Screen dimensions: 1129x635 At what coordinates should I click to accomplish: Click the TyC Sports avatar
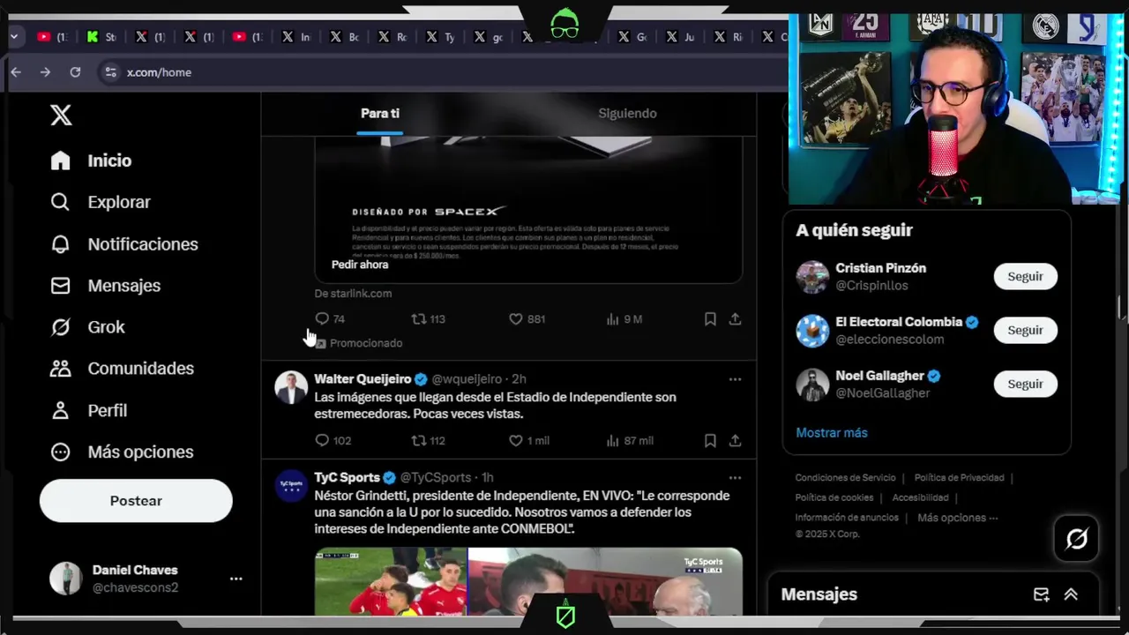pyautogui.click(x=291, y=487)
